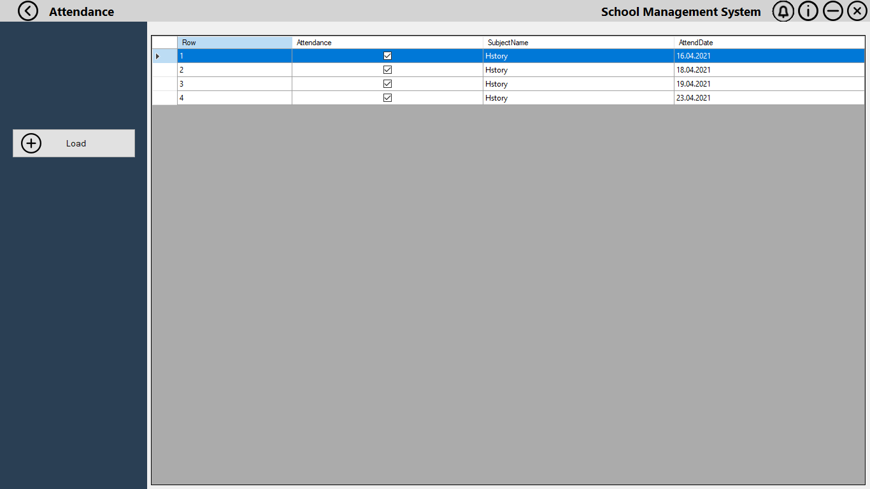Click the Attendance column header

387,42
